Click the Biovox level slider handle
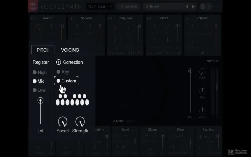Image resolution: width=251 pixels, height=157 pixels. [x=62, y=26]
